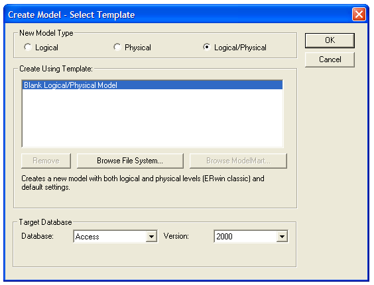Open the Version dropdown arrow
This screenshot has height=285, width=374.
(x=282, y=237)
